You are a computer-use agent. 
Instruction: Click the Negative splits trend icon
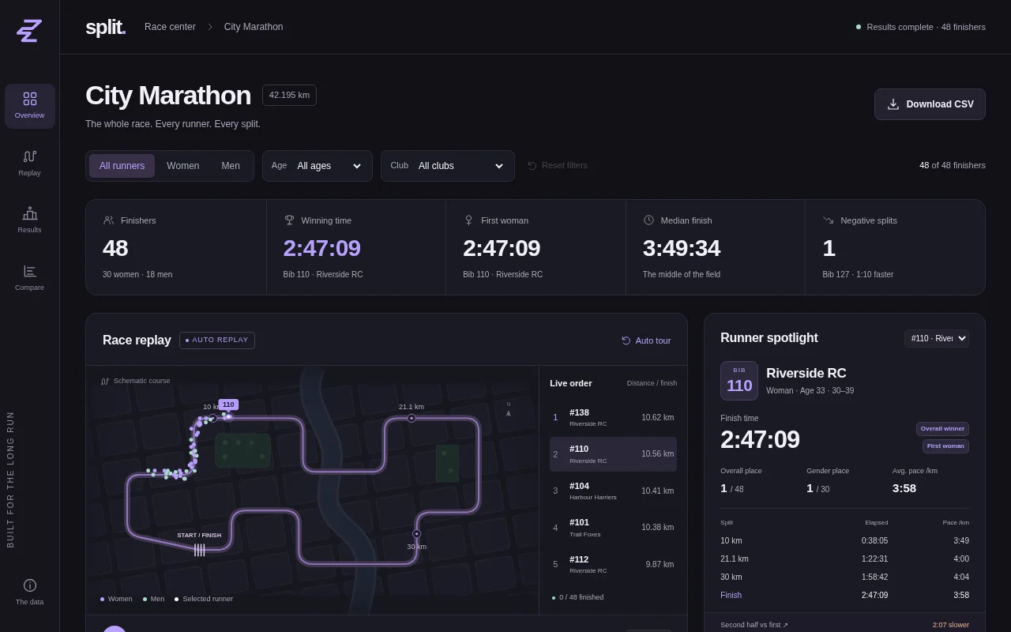pos(829,220)
